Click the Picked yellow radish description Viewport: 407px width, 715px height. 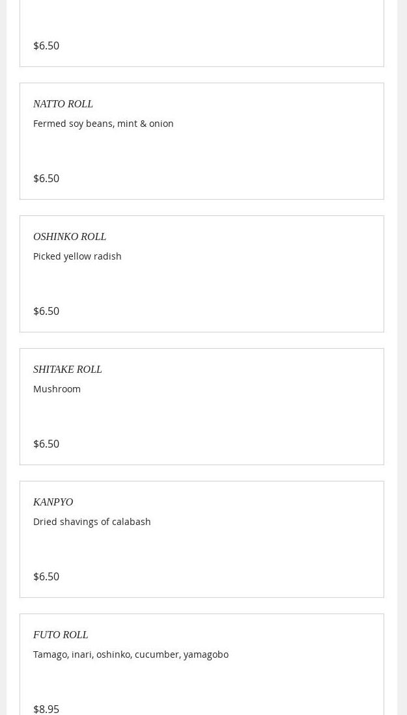click(x=77, y=256)
